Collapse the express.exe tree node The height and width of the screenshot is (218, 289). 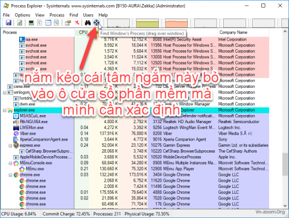(10, 146)
